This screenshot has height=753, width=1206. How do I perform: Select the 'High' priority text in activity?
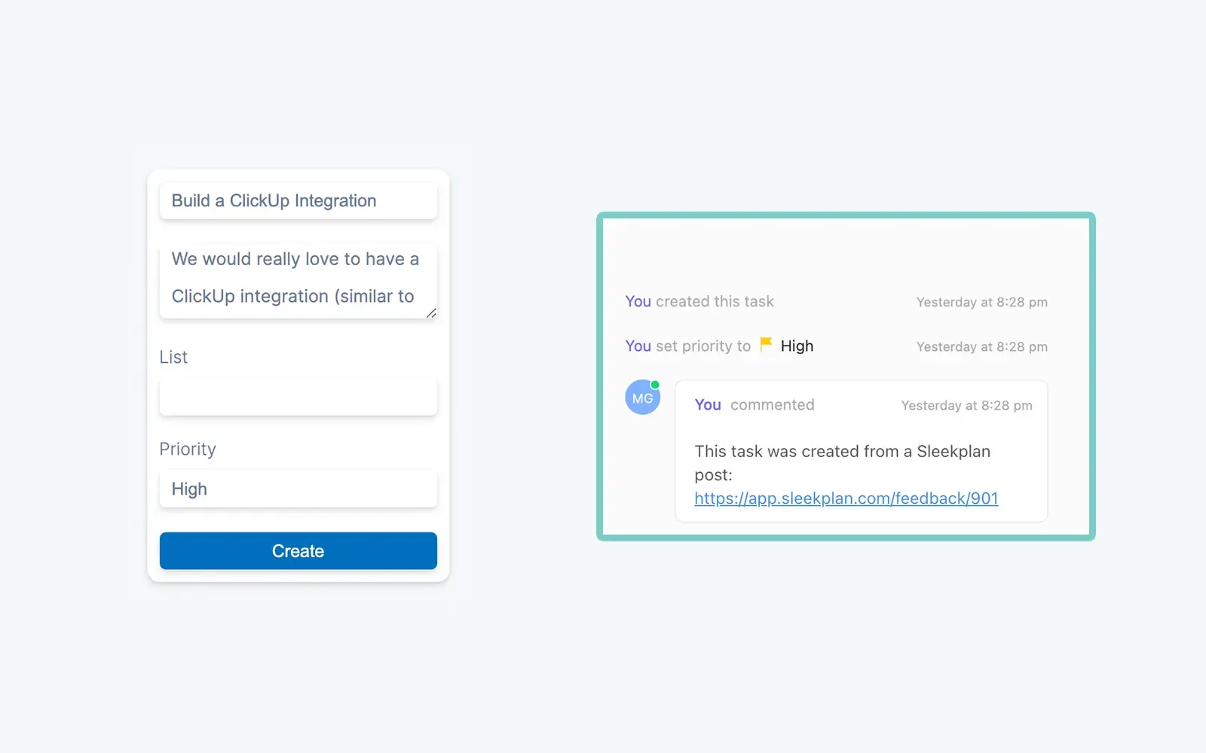(797, 346)
